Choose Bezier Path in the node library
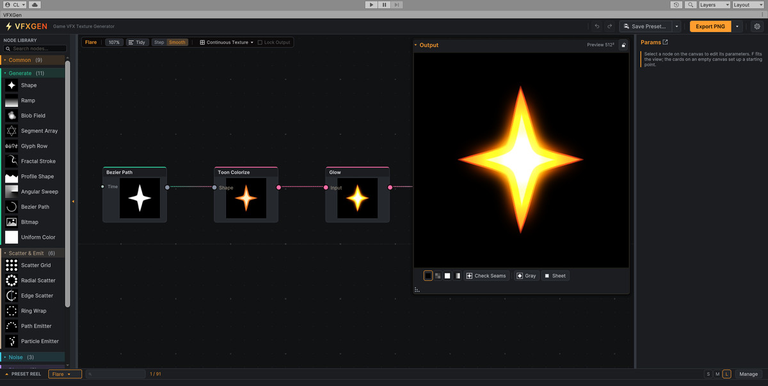The width and height of the screenshot is (768, 386). tap(35, 207)
